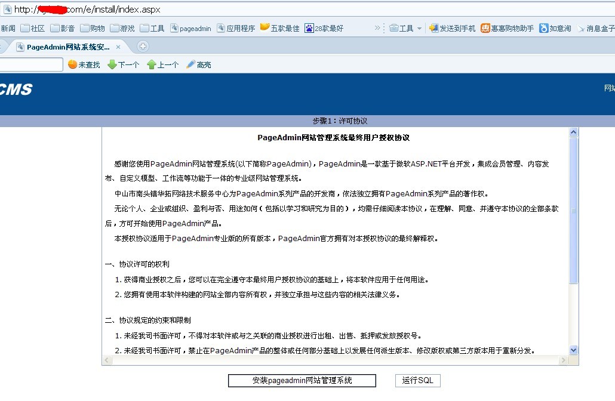
Task: Click the find text input field
Action: click(x=31, y=64)
